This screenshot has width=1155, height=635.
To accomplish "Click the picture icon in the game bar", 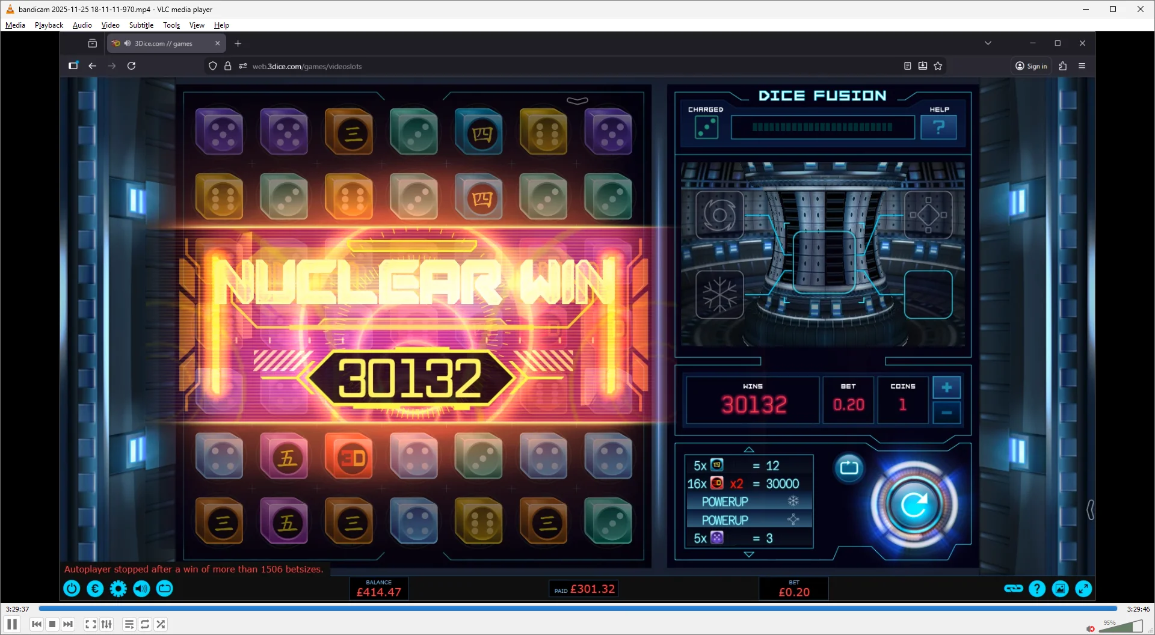I will [1061, 589].
